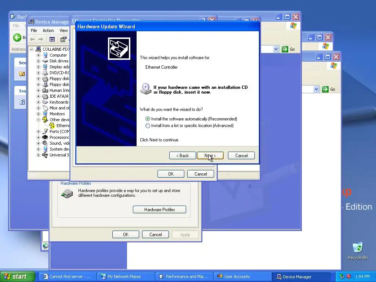Select Install from a list or specific location
This screenshot has height=282, width=376.
coord(148,126)
